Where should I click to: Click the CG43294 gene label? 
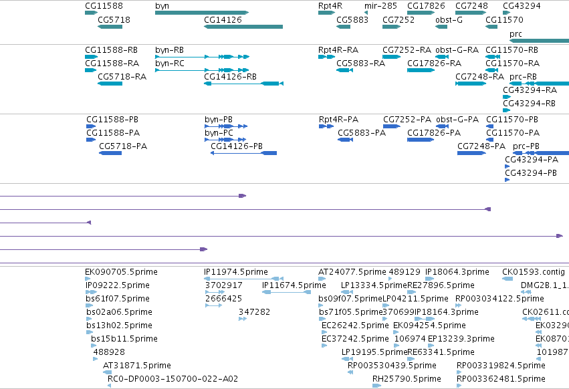522,6
